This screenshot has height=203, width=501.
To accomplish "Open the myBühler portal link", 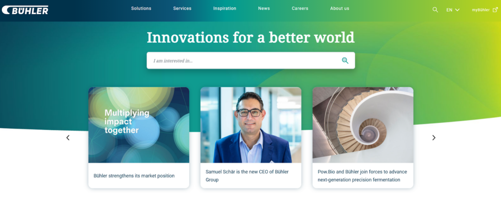I will tap(480, 10).
